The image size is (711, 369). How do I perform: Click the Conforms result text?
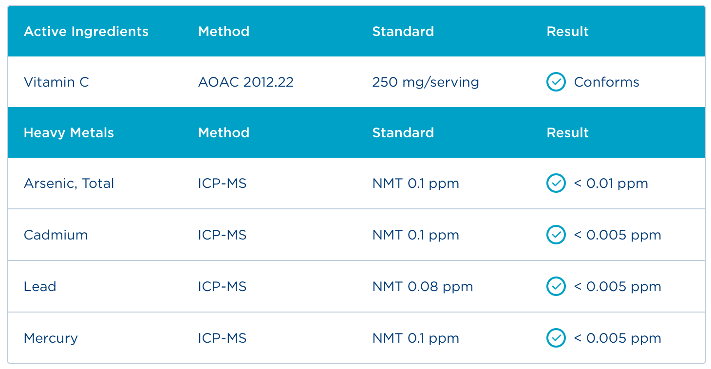click(606, 82)
